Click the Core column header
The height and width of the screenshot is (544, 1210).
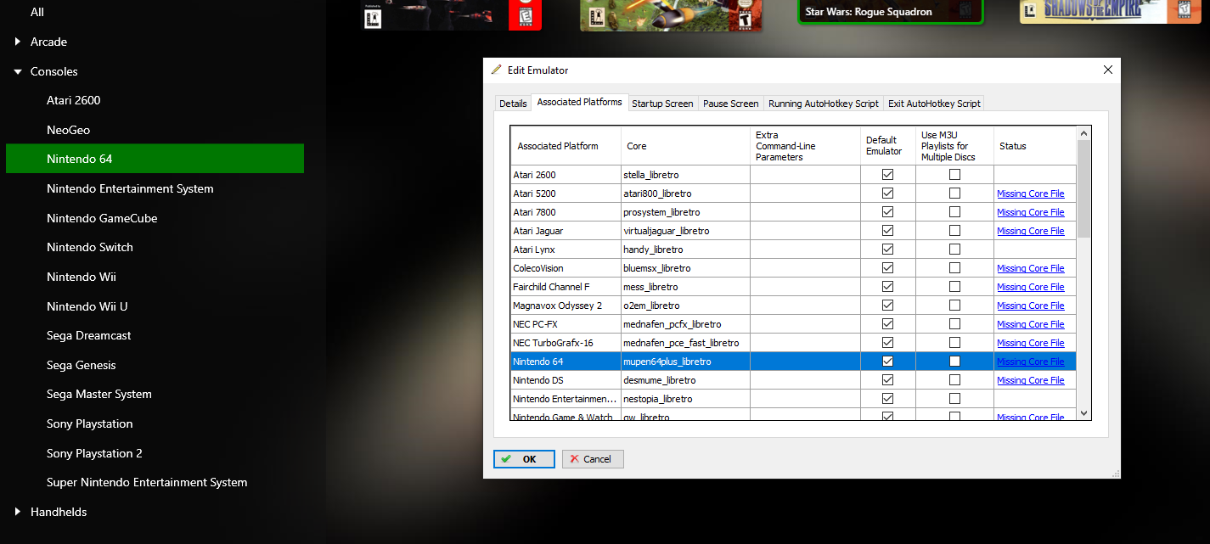(x=685, y=146)
